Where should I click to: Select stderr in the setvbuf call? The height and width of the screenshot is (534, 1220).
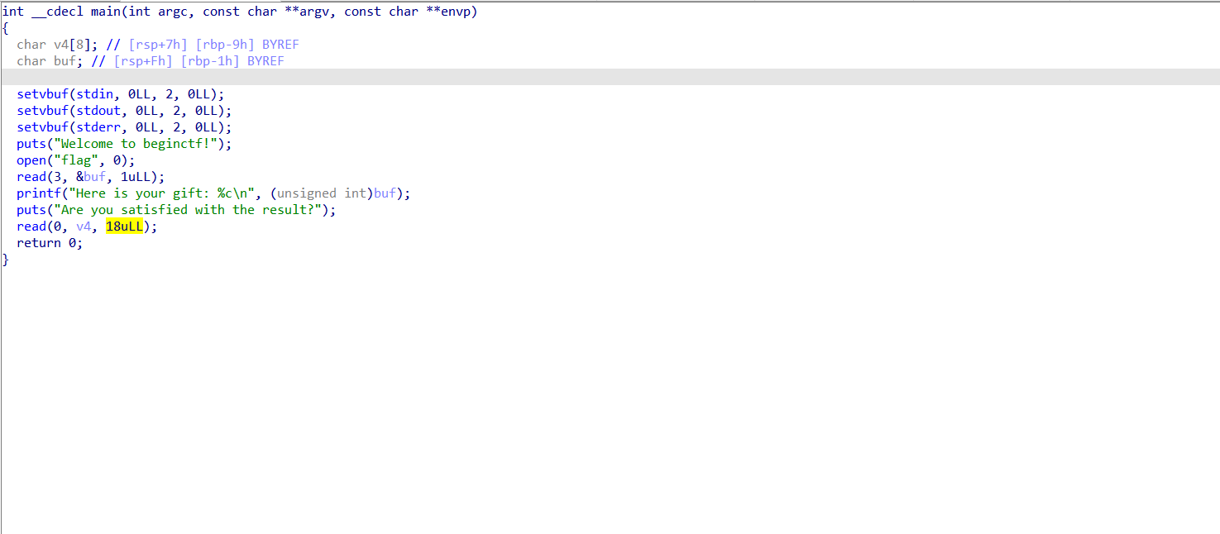(100, 127)
